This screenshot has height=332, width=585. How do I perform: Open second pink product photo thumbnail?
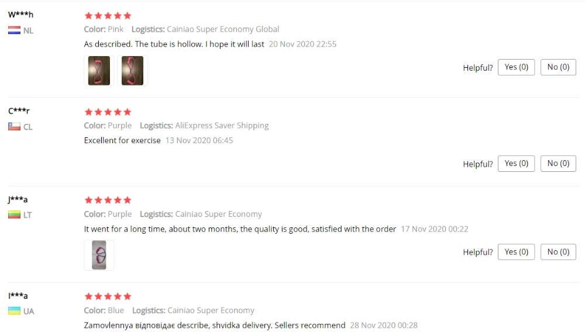tap(132, 71)
